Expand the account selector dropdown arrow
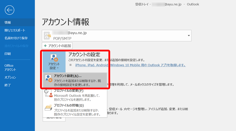This screenshot has width=236, height=131. [x=188, y=36]
